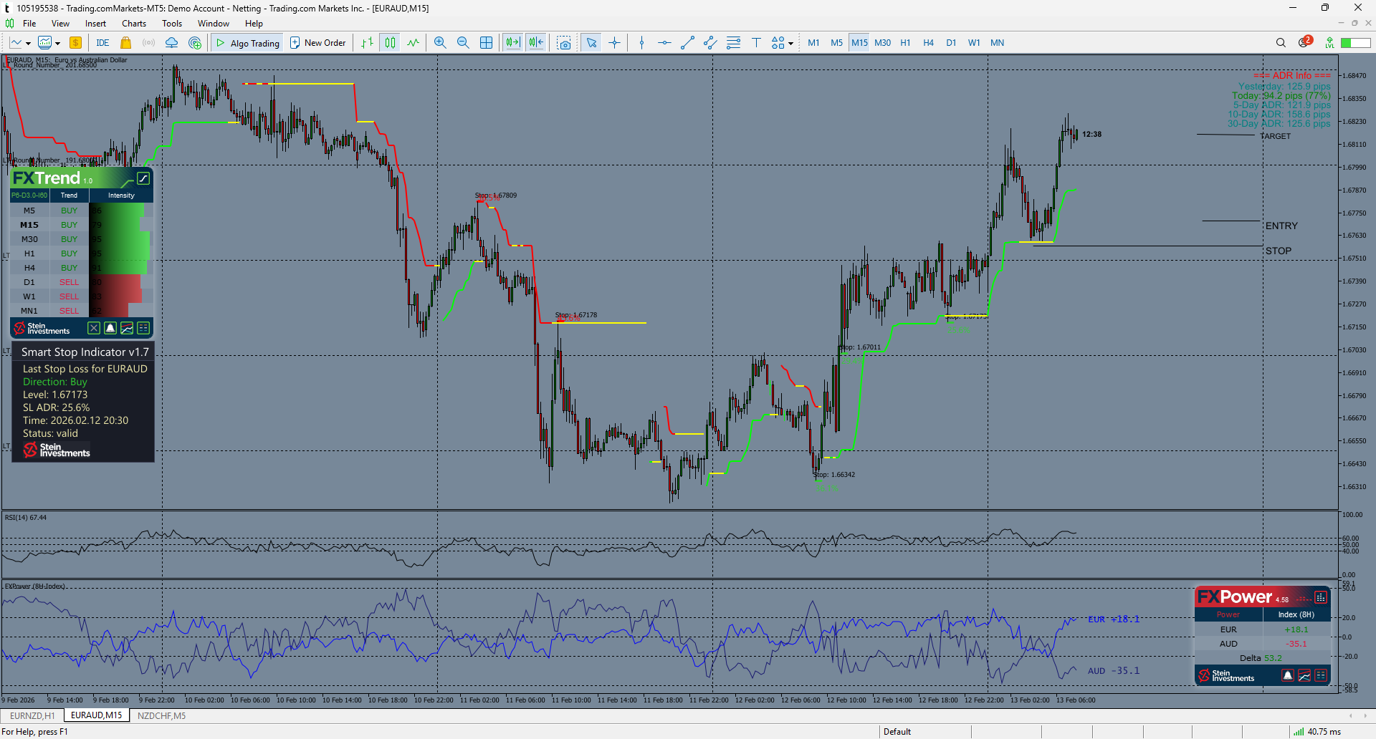The height and width of the screenshot is (739, 1376).
Task: Open the Market shopping bag icon
Action: [x=126, y=43]
